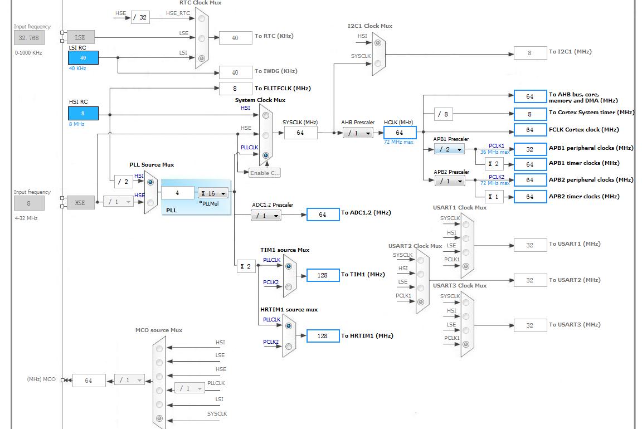Image resolution: width=642 pixels, height=429 pixels.
Task: Choose LSE in USART1 Clock Mux
Action: 466,252
